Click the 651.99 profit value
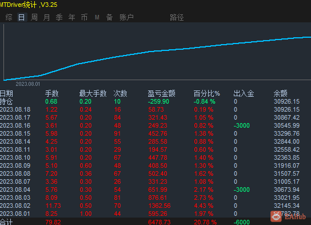 tap(158, 190)
